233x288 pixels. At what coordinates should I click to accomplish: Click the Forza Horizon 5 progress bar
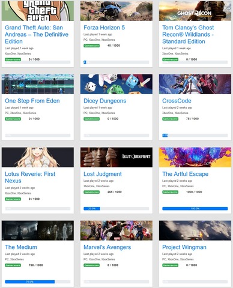click(116, 62)
